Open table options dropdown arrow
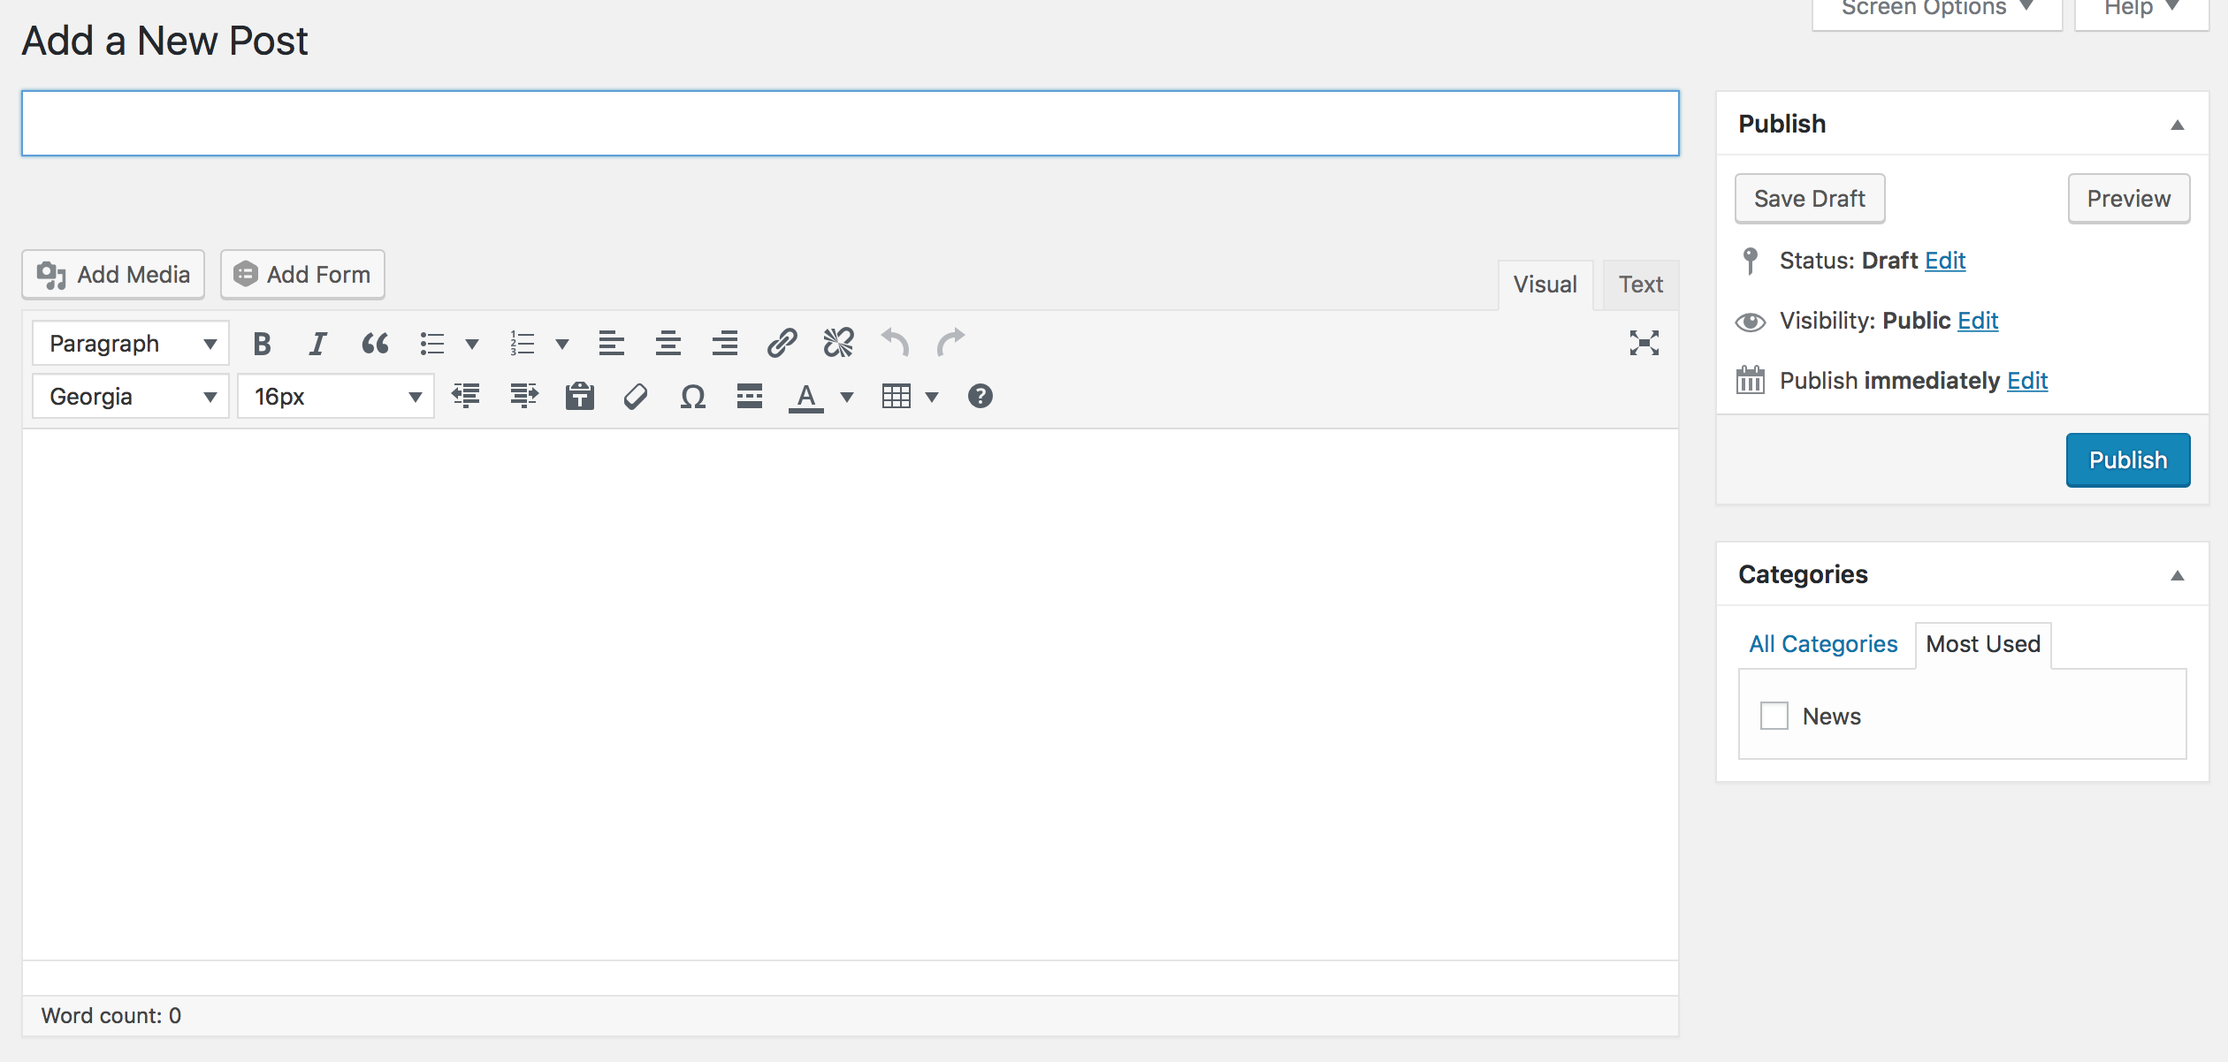This screenshot has width=2228, height=1062. [x=932, y=397]
